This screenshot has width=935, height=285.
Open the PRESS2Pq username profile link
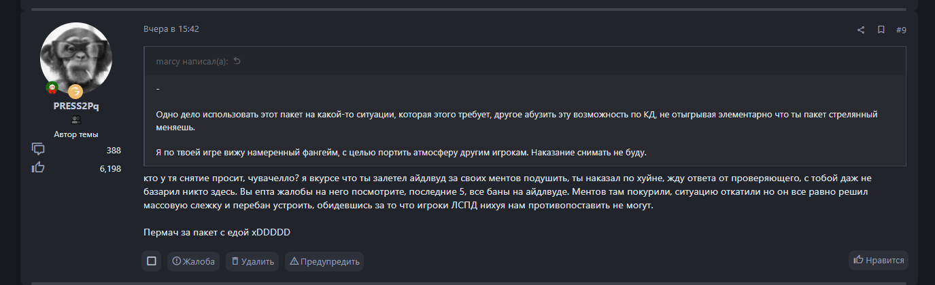76,106
